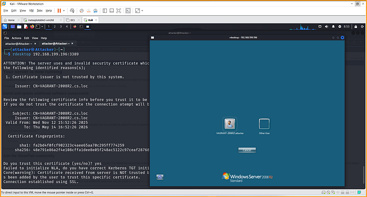This screenshot has height=197, width=367.
Task: Close the second attacker@Attacker terminal tab
Action: click(72, 43)
